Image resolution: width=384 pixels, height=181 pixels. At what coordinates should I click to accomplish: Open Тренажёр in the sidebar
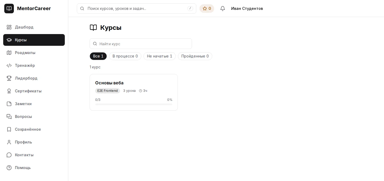tap(34, 65)
